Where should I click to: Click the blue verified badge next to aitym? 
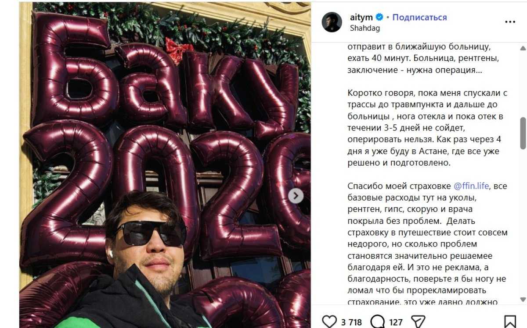coord(379,18)
